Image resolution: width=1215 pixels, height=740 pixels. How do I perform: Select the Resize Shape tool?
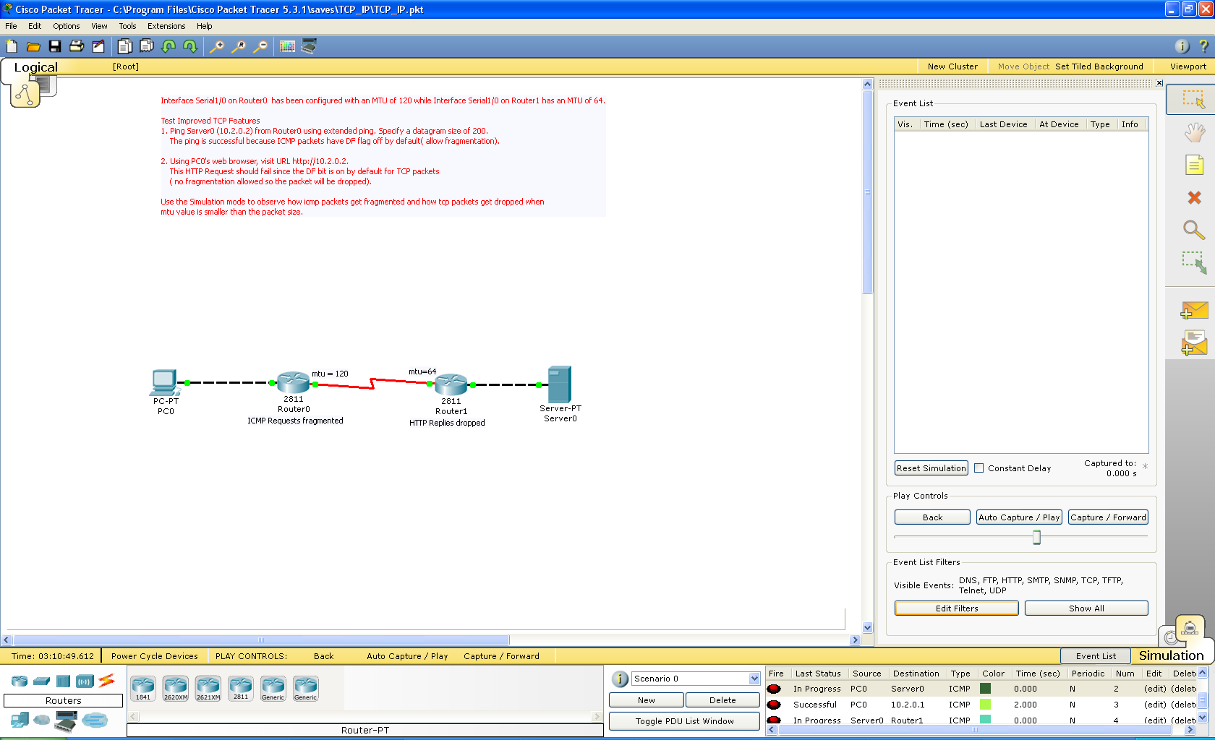coord(1194,262)
